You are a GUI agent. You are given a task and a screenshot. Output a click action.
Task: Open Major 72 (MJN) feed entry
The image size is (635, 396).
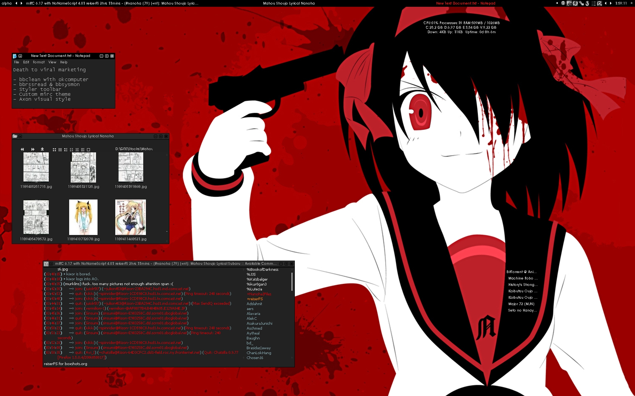pos(521,304)
